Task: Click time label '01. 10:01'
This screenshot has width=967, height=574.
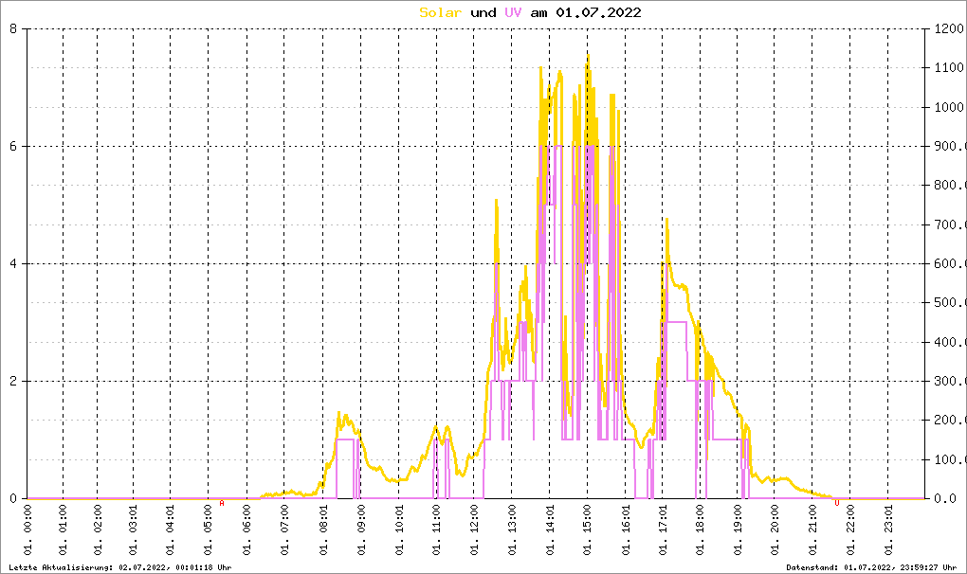Action: (399, 529)
